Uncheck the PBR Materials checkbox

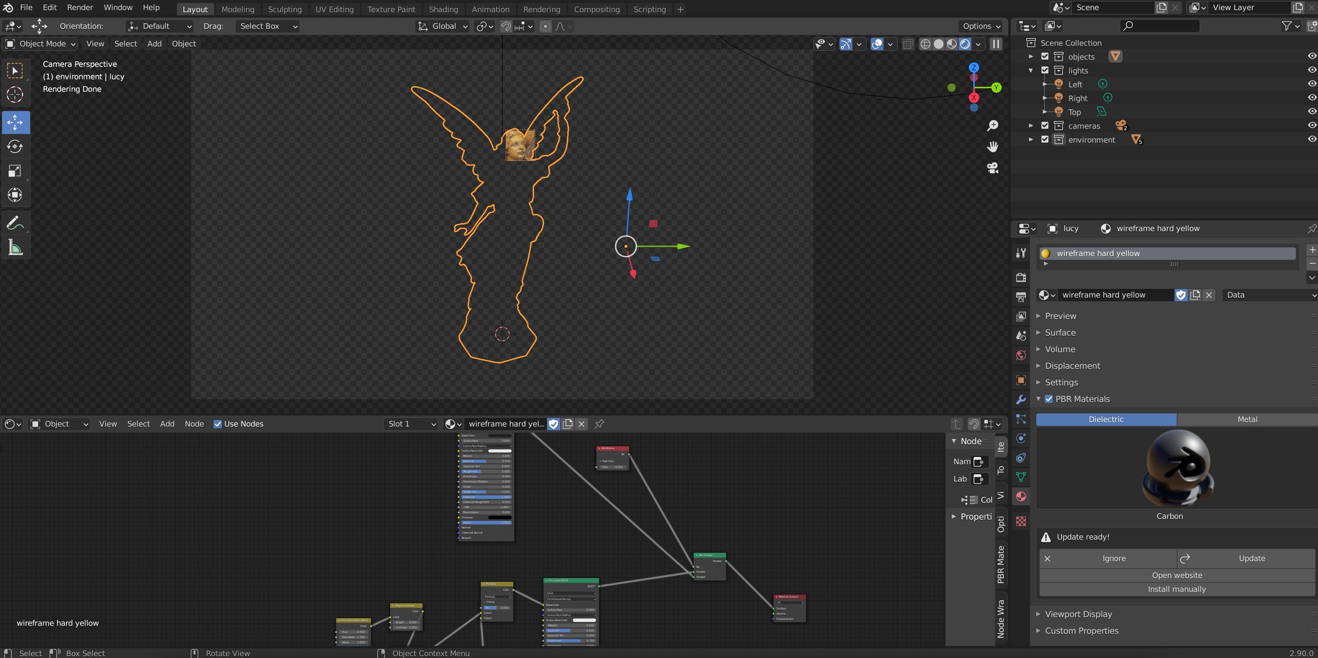coord(1049,399)
